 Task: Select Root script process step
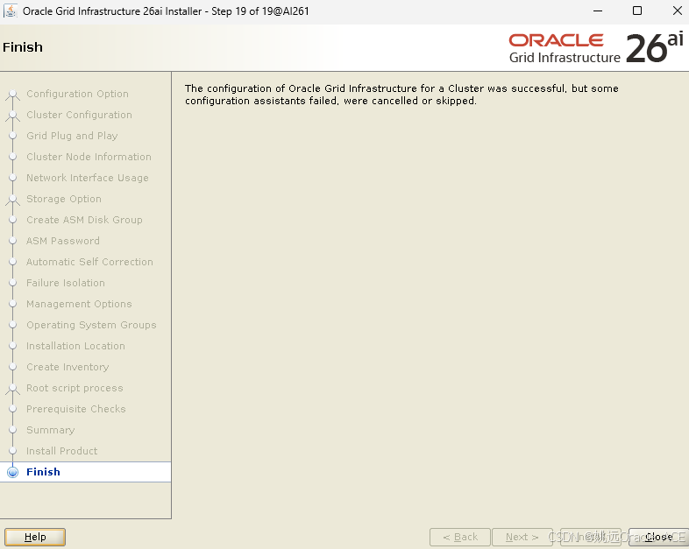coord(75,388)
